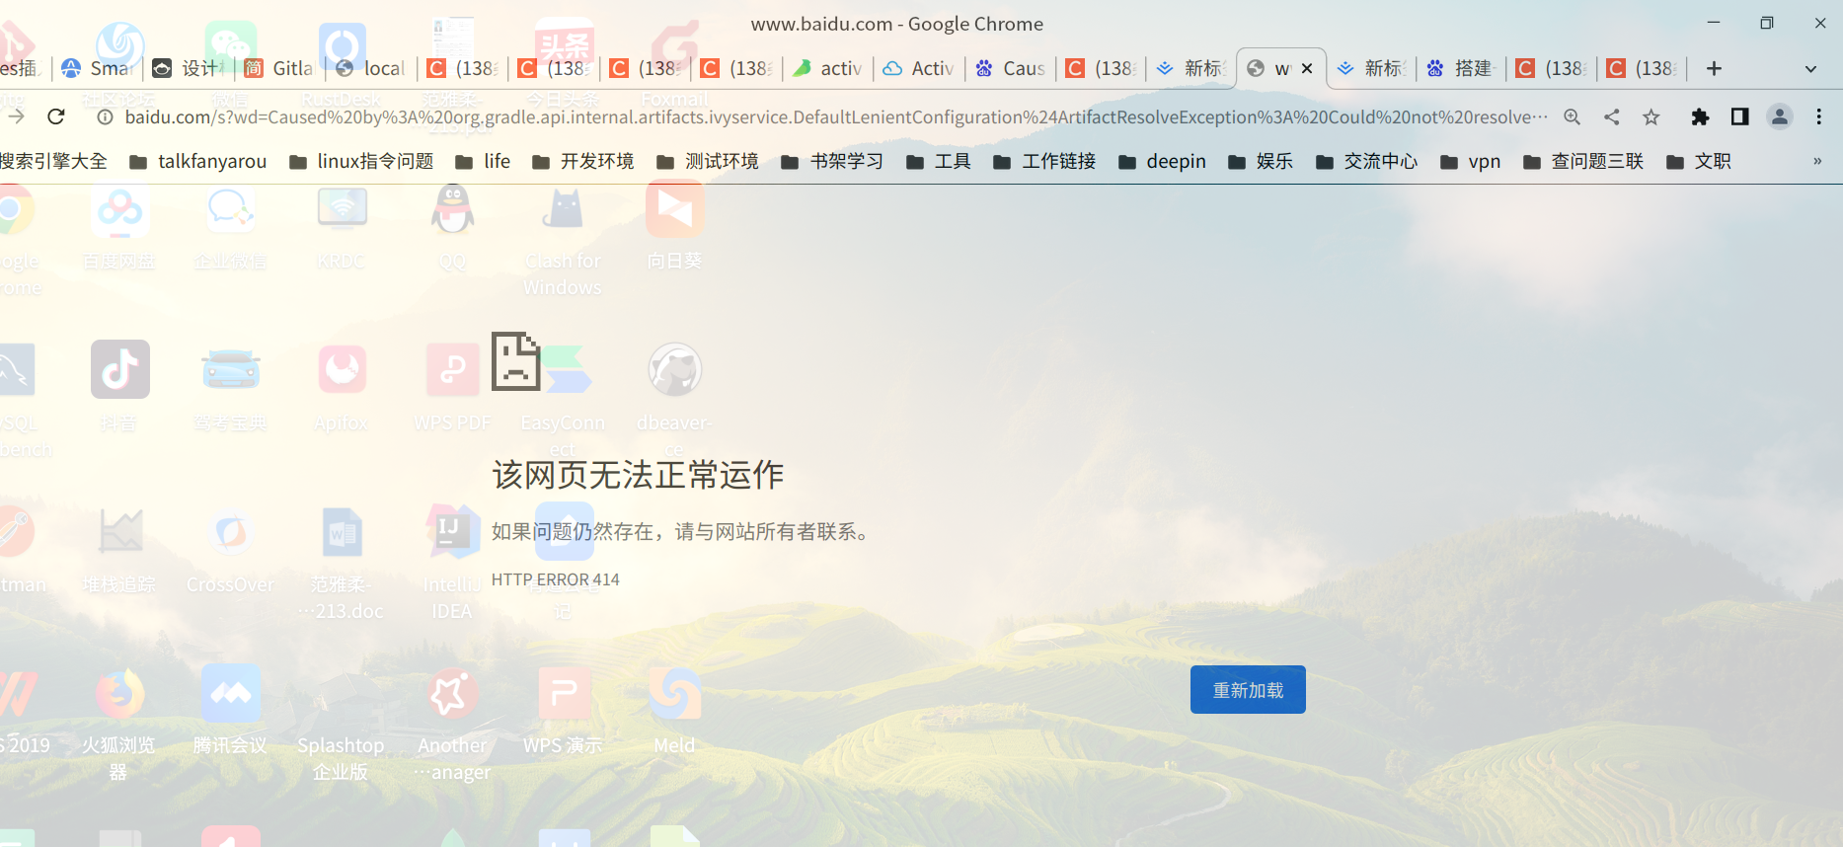The height and width of the screenshot is (847, 1843).
Task: Switch to the 搭建 tab
Action: point(1461,68)
